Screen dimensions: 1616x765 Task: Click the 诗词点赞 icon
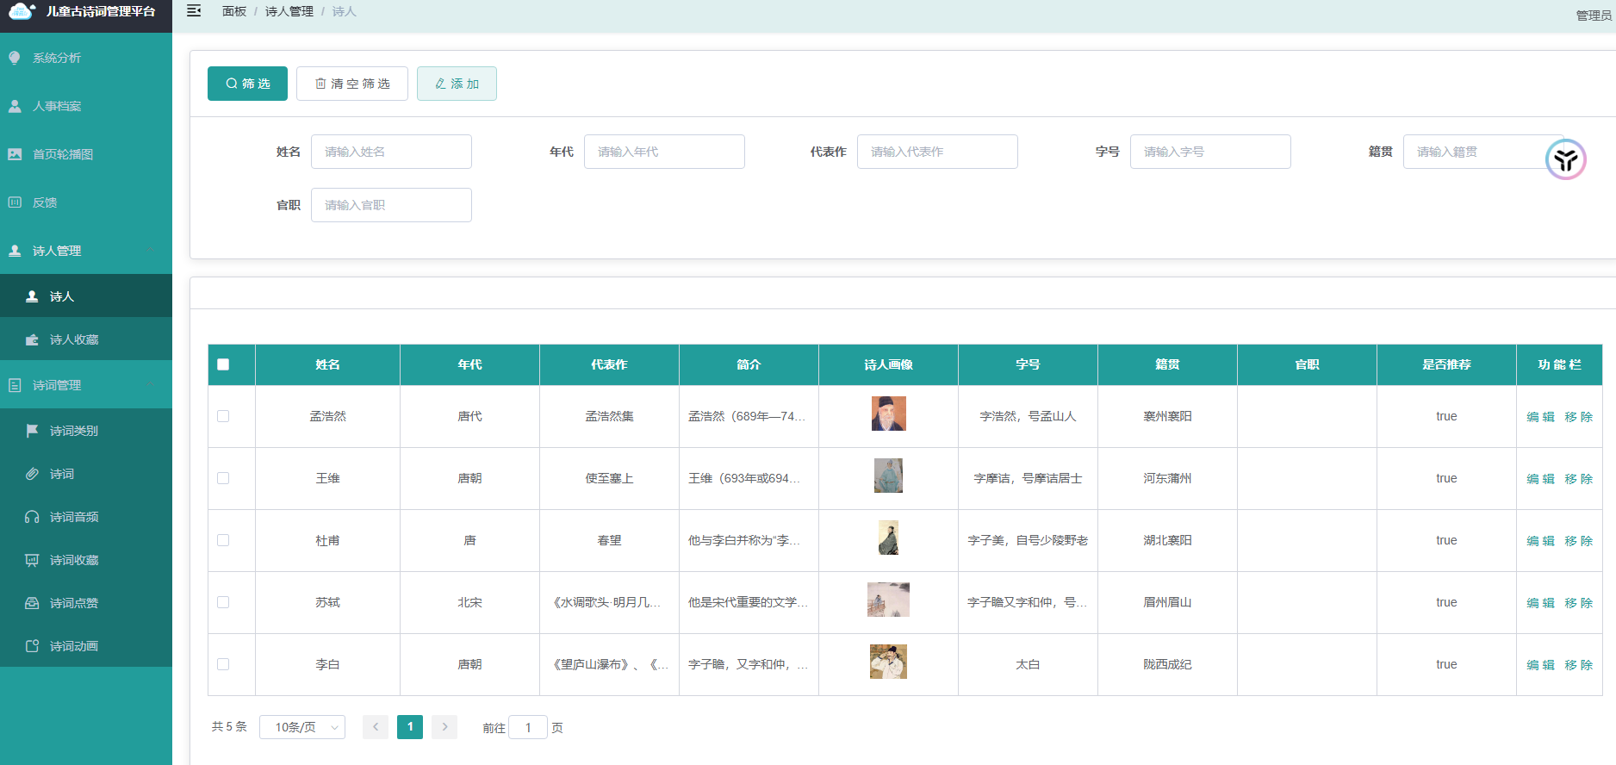[32, 603]
